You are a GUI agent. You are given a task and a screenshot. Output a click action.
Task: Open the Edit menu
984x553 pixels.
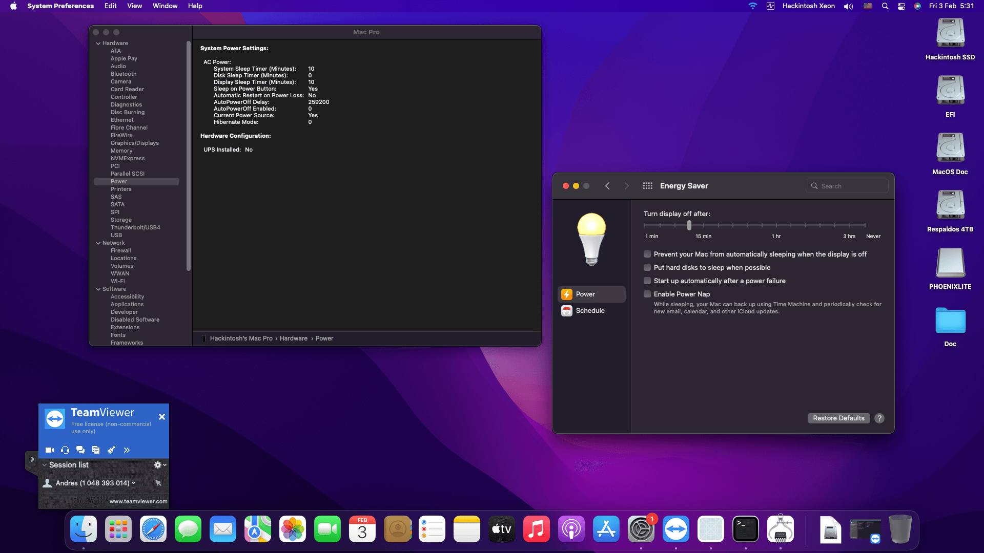(x=111, y=6)
